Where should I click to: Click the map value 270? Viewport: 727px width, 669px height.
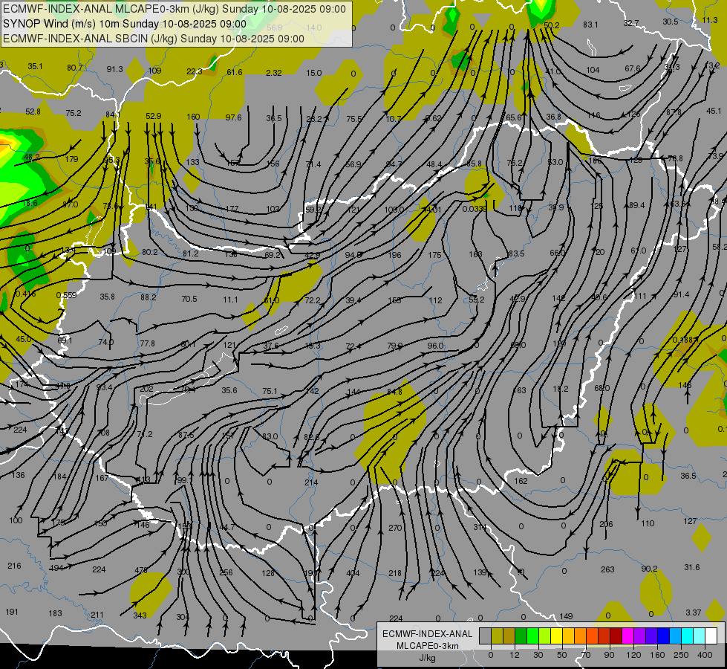[395, 528]
